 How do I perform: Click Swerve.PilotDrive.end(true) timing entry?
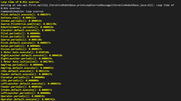[29, 24]
